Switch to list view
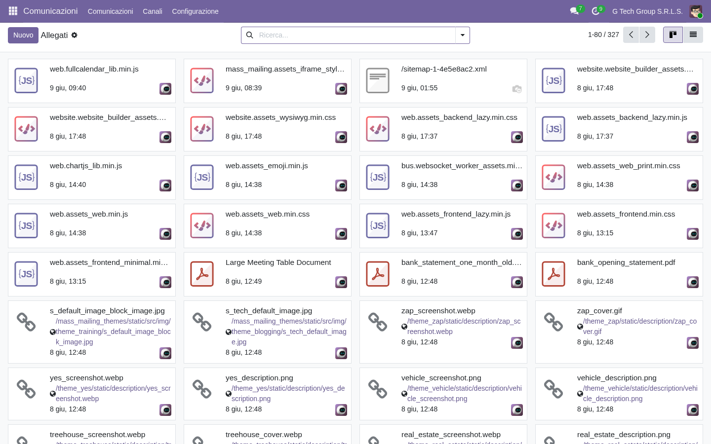711x444 pixels. tap(693, 35)
